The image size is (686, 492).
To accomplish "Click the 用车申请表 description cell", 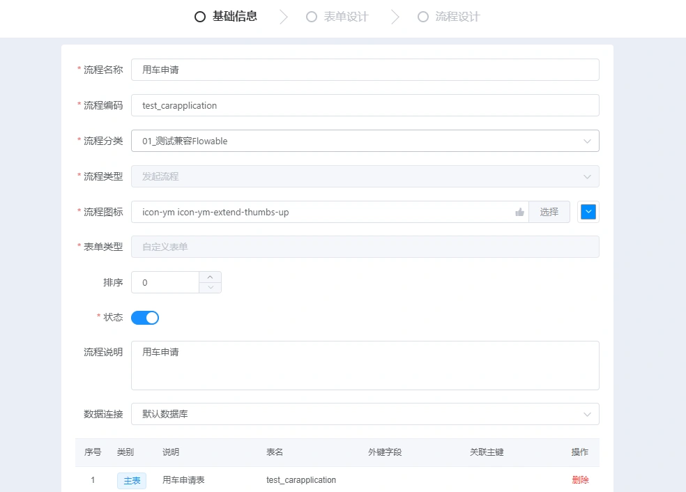I will coord(183,480).
